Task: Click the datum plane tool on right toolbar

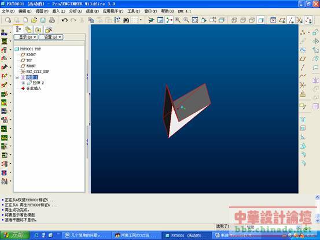Action: coord(303,59)
